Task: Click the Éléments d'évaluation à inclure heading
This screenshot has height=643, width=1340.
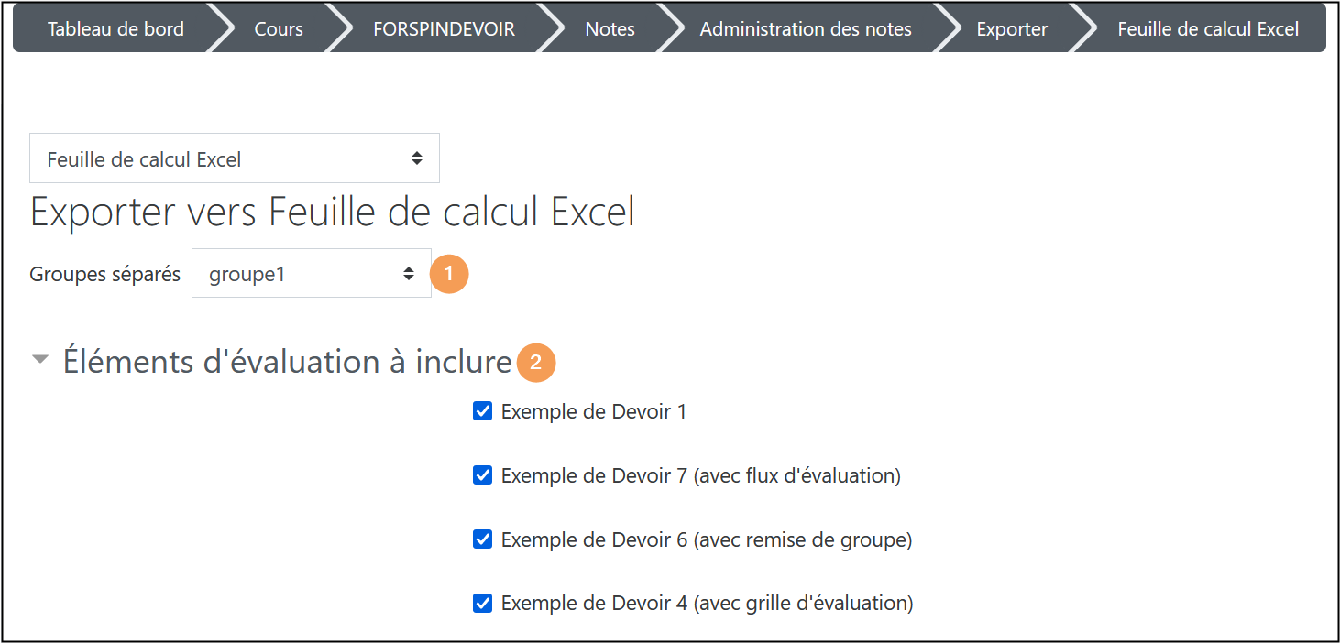Action: [287, 362]
